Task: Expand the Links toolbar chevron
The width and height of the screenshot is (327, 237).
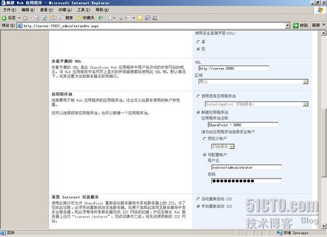Action: pos(323,25)
